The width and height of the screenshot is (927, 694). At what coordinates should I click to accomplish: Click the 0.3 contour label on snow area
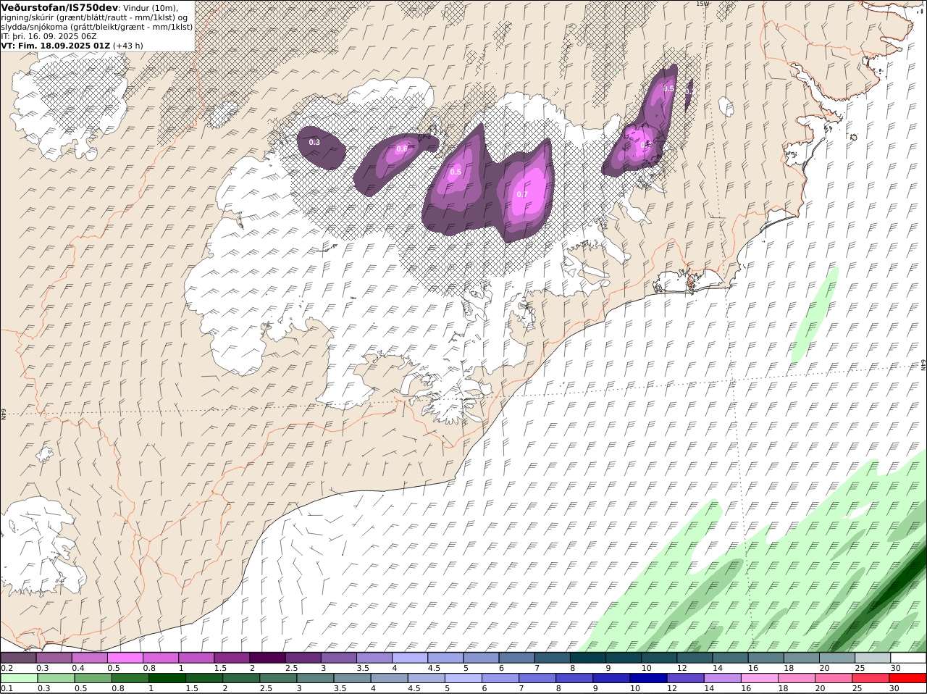point(314,142)
